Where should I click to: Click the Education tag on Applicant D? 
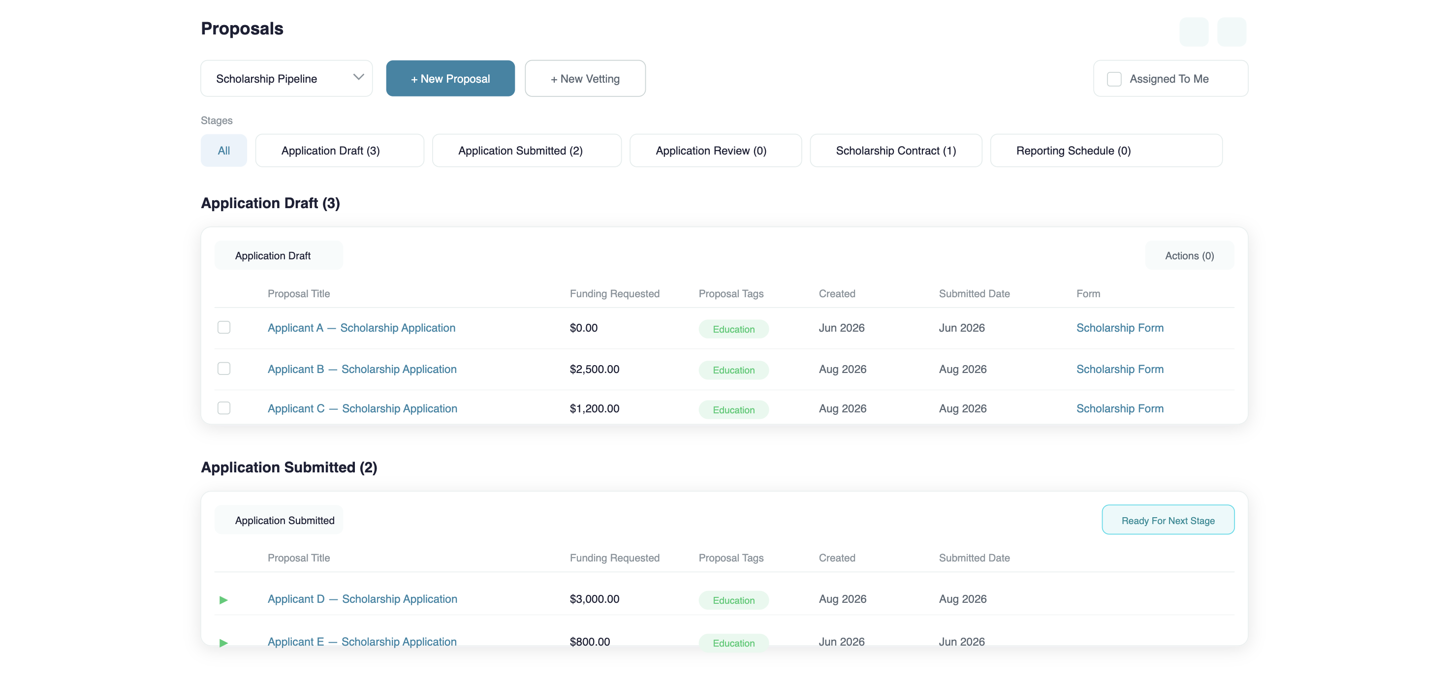(x=733, y=600)
